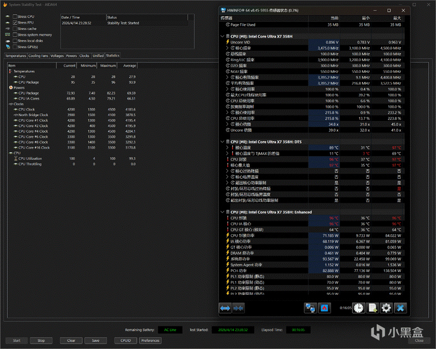The width and height of the screenshot is (436, 349).
Task: Enable Stress local disks checkbox
Action: tap(15, 41)
